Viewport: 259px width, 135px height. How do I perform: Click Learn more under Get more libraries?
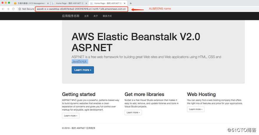point(133,112)
